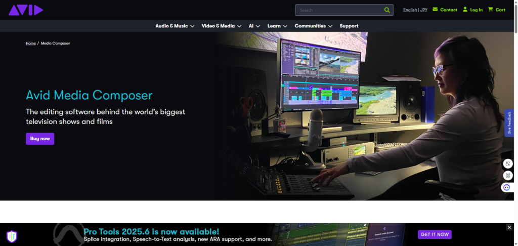Expand the Learn menu

277,26
